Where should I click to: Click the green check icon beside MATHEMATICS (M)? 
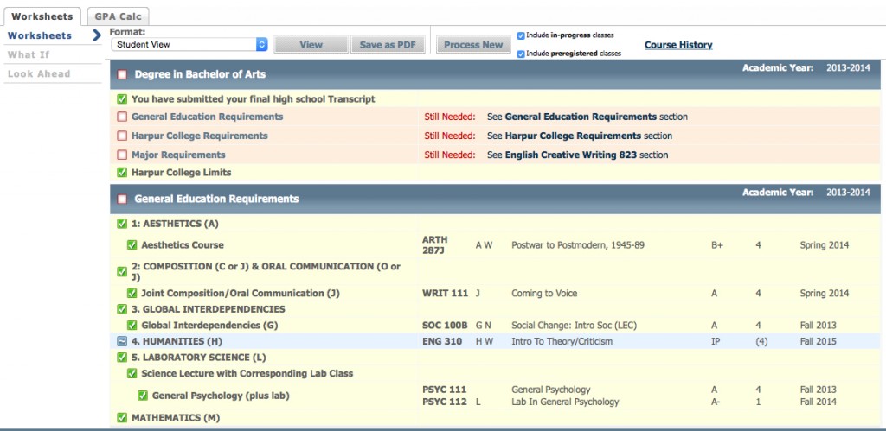122,418
